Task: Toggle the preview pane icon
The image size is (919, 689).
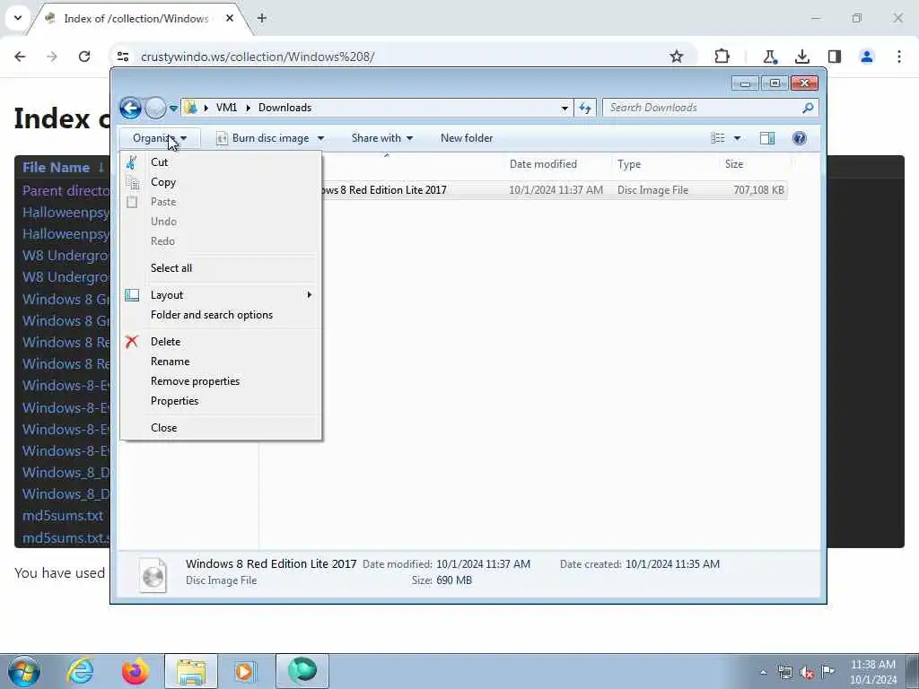Action: click(x=767, y=138)
